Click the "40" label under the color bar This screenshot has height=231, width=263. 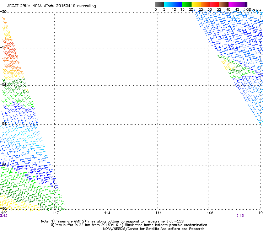point(228,10)
